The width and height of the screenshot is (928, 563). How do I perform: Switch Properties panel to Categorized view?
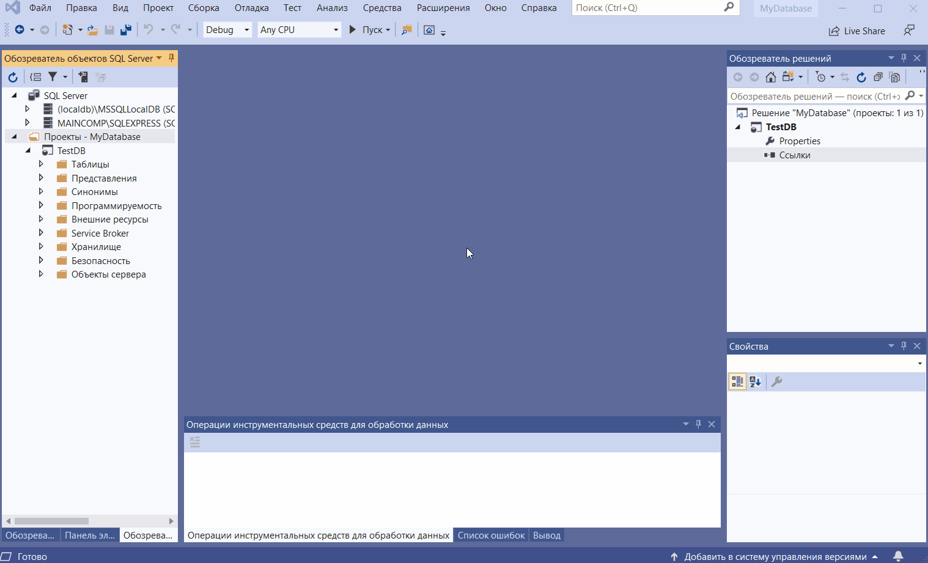tap(737, 381)
